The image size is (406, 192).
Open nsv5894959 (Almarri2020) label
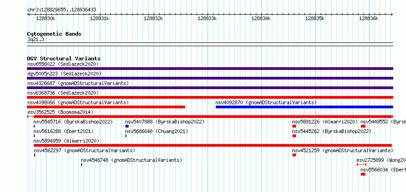(66, 141)
